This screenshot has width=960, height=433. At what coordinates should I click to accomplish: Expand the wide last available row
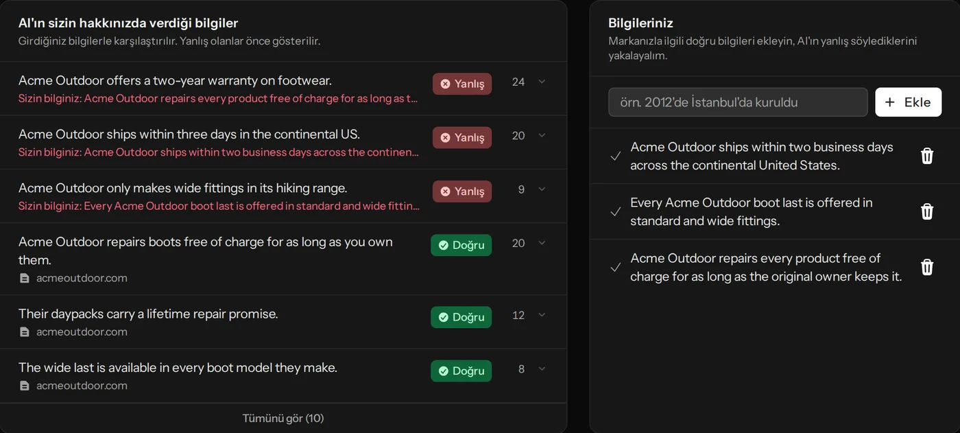(x=542, y=368)
